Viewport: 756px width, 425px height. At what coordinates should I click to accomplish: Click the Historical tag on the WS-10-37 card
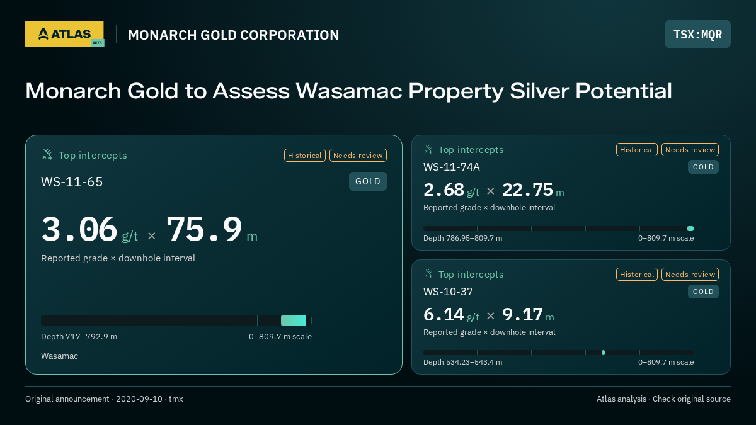[x=637, y=274]
